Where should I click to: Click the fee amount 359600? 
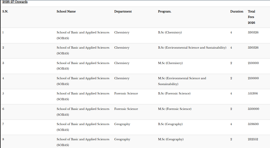(253, 124)
